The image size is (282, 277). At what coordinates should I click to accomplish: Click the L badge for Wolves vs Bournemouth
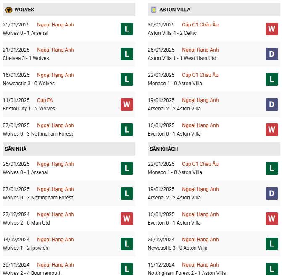(127, 269)
